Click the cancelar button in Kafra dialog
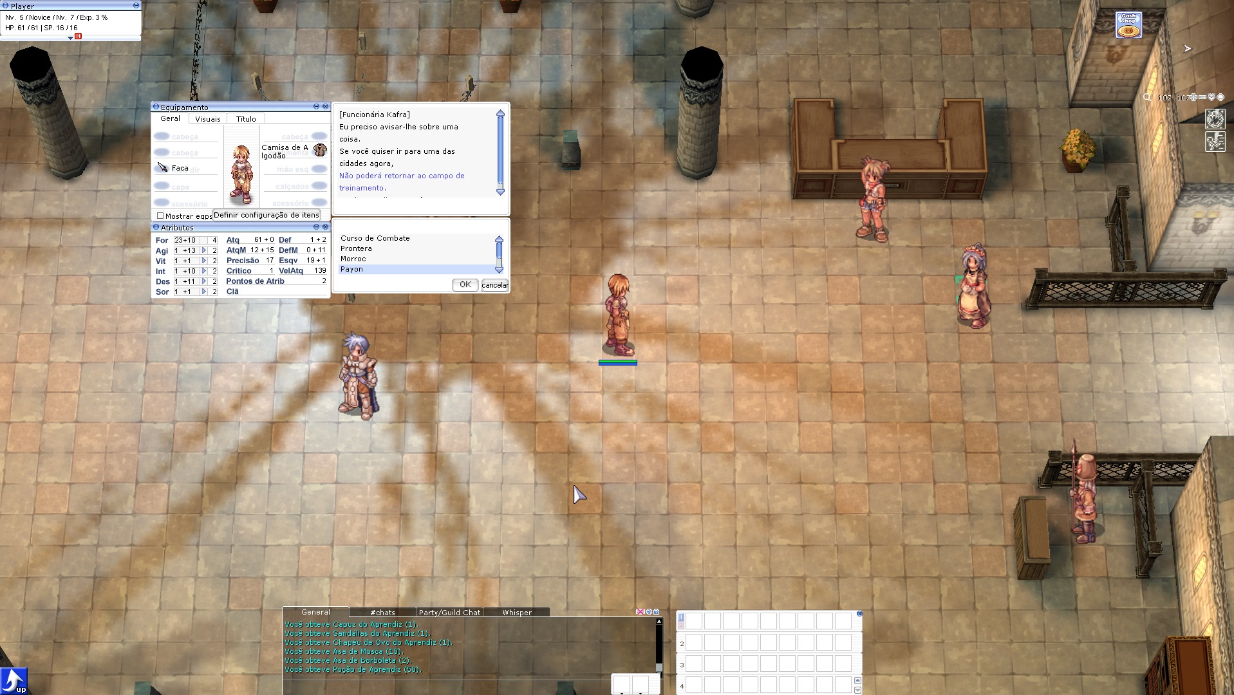The height and width of the screenshot is (695, 1234). (x=494, y=285)
